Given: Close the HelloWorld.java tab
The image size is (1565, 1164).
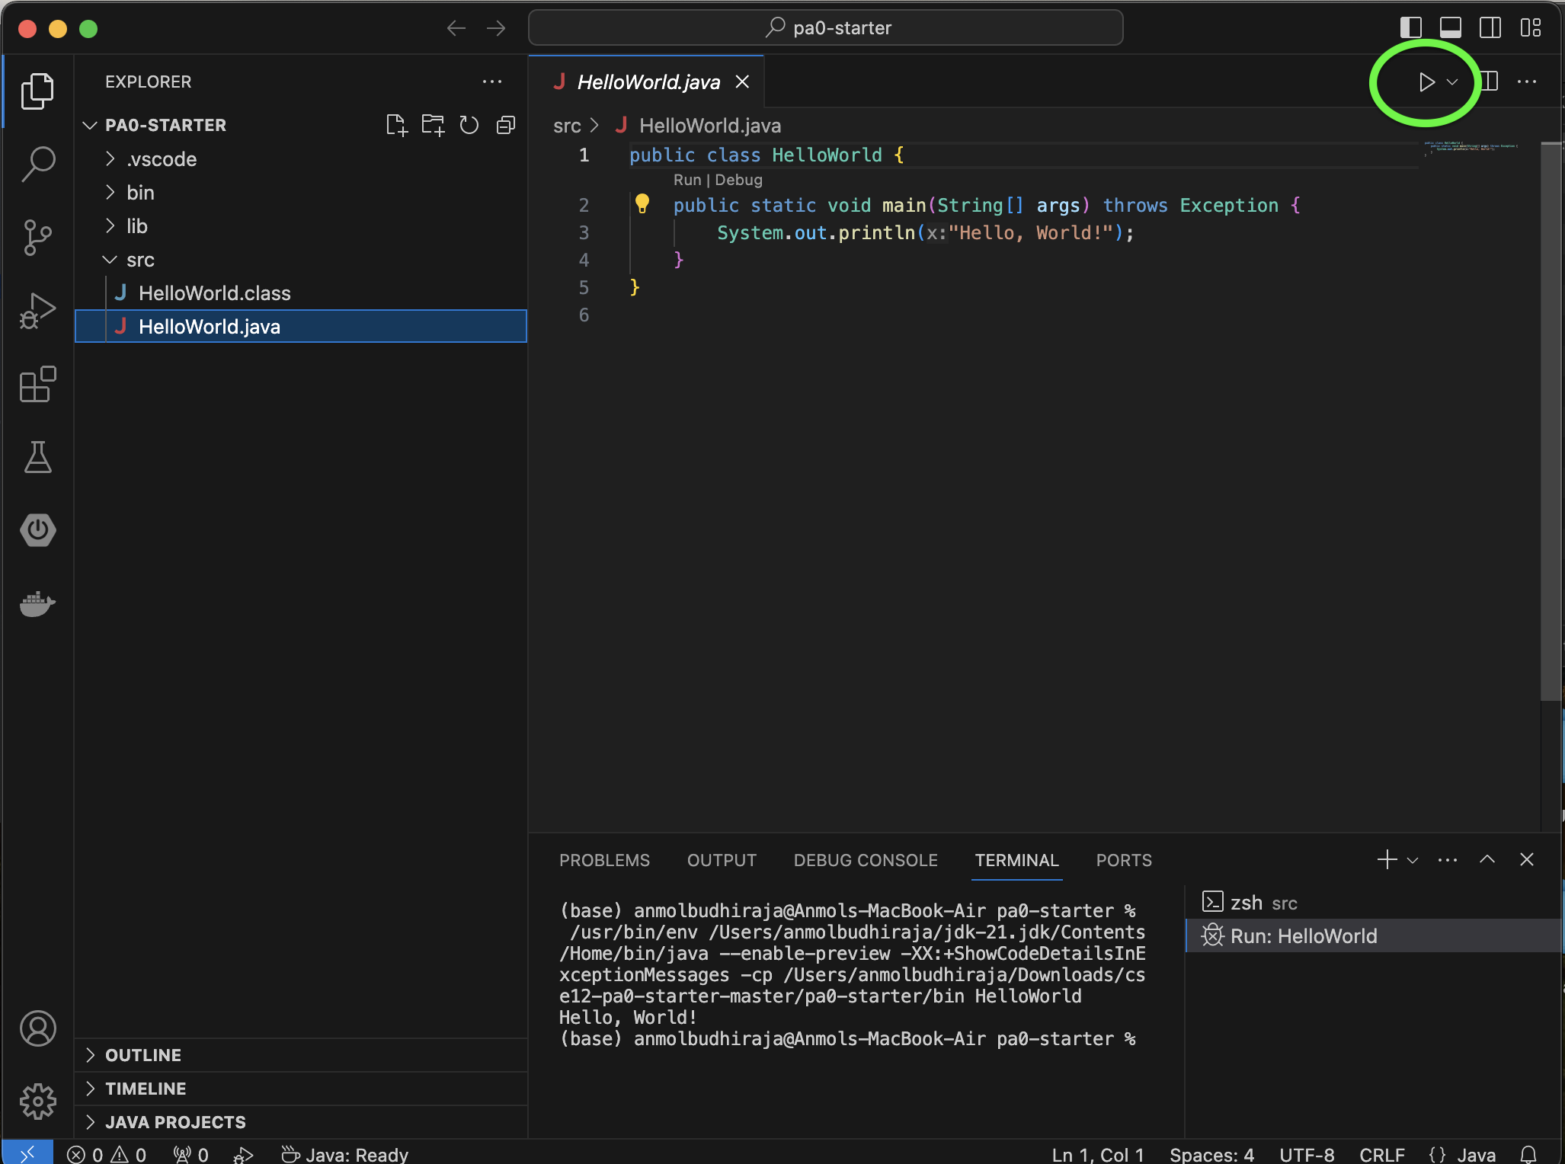Looking at the screenshot, I should pyautogui.click(x=742, y=82).
